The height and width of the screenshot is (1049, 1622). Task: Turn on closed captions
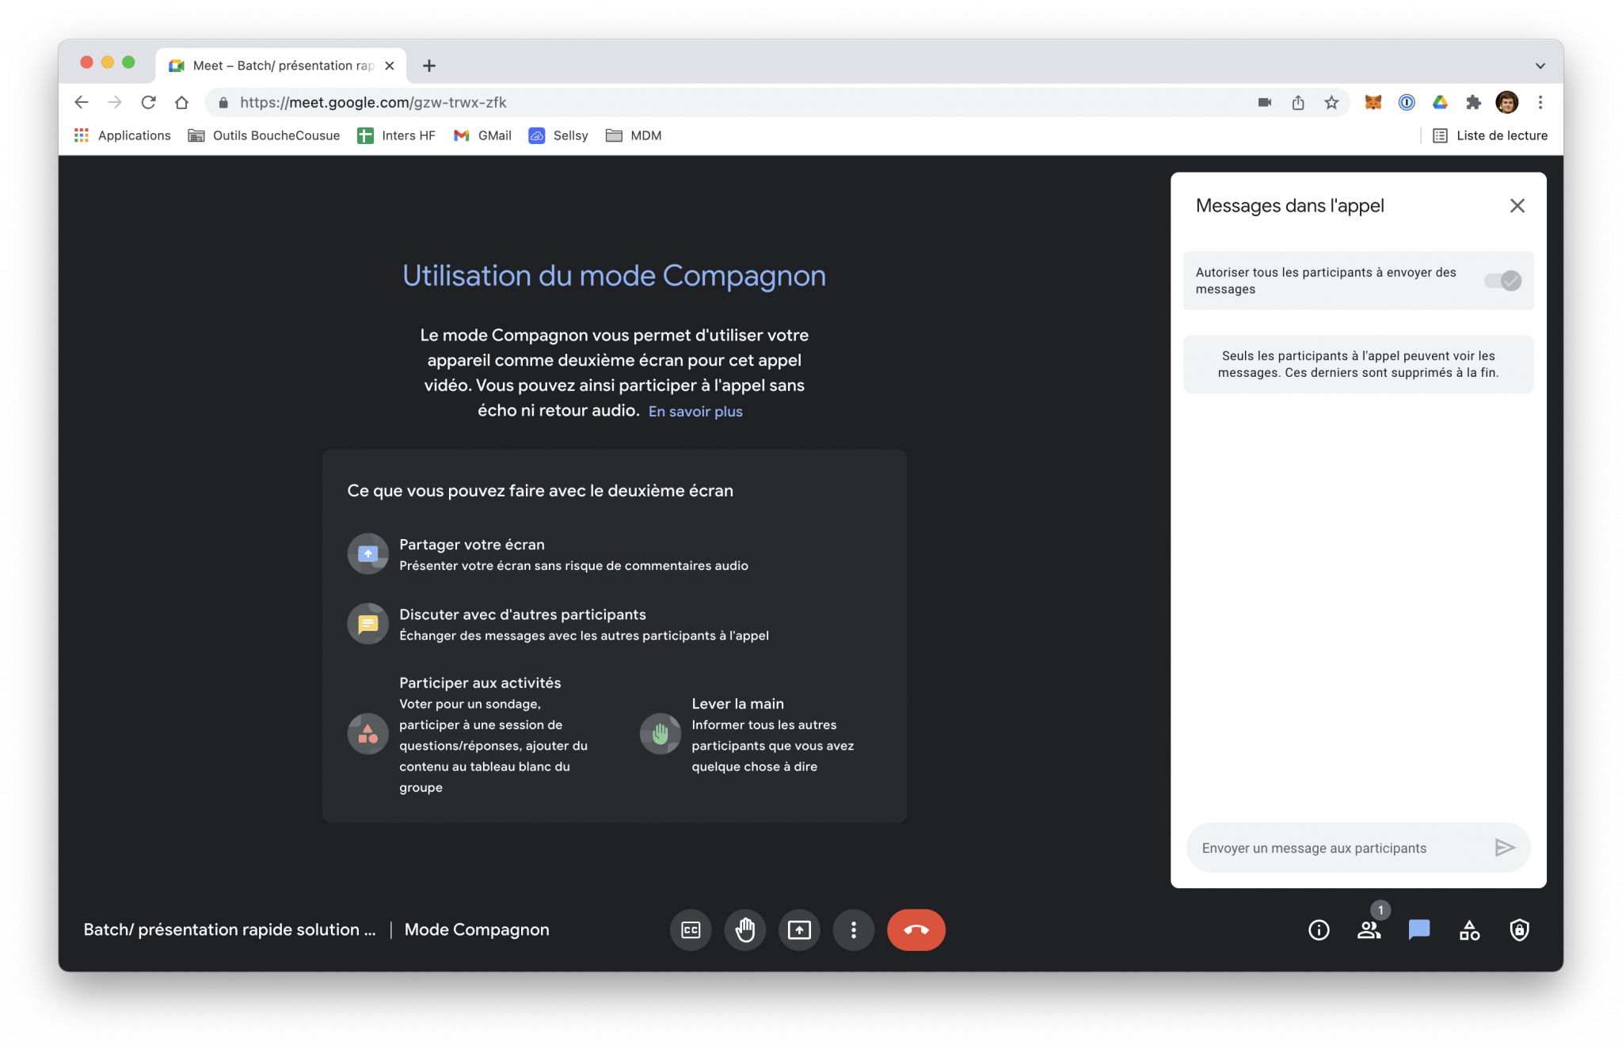690,929
